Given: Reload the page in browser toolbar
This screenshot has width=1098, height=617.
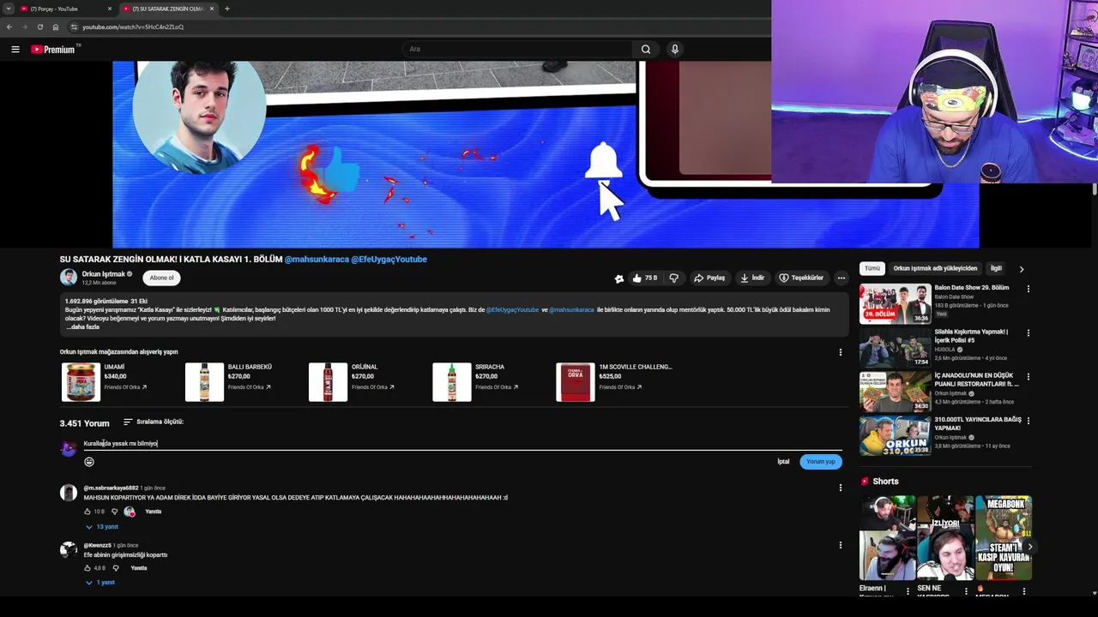Looking at the screenshot, I should pyautogui.click(x=39, y=27).
